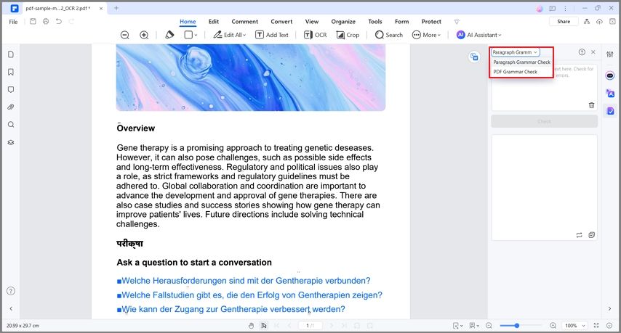The image size is (621, 333).
Task: Select the grammar check icon in right sidebar
Action: [x=610, y=111]
